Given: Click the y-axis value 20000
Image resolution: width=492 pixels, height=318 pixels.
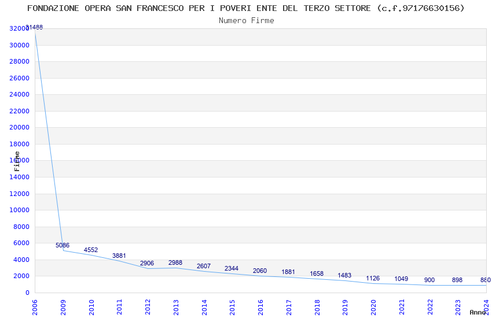Looking at the screenshot, I should 20,127.
